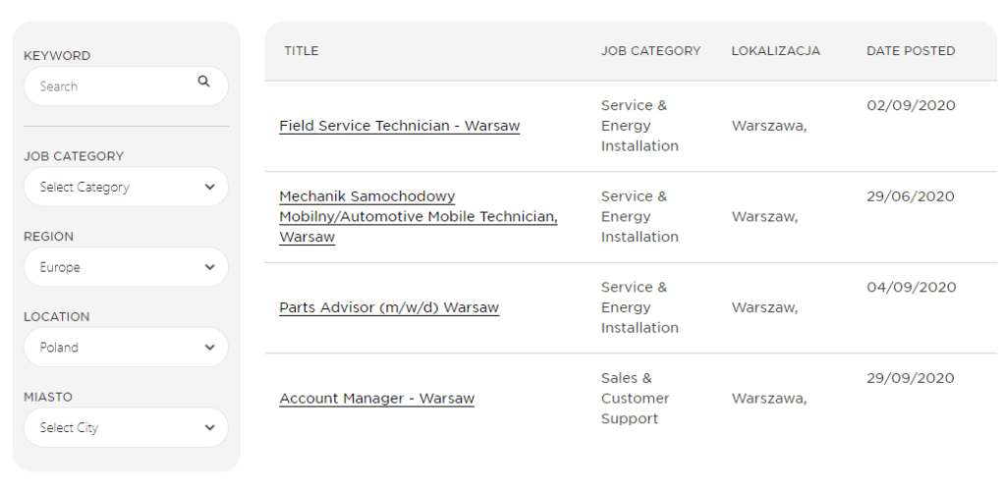
Task: Open the Select Category dropdown
Action: point(126,187)
